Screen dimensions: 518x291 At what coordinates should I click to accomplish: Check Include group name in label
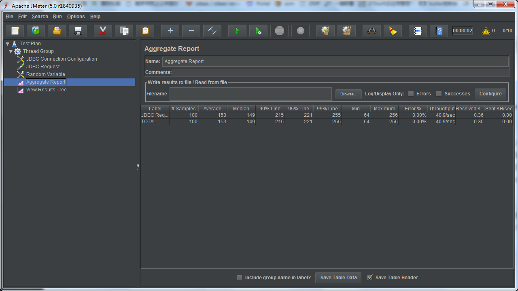click(x=240, y=278)
